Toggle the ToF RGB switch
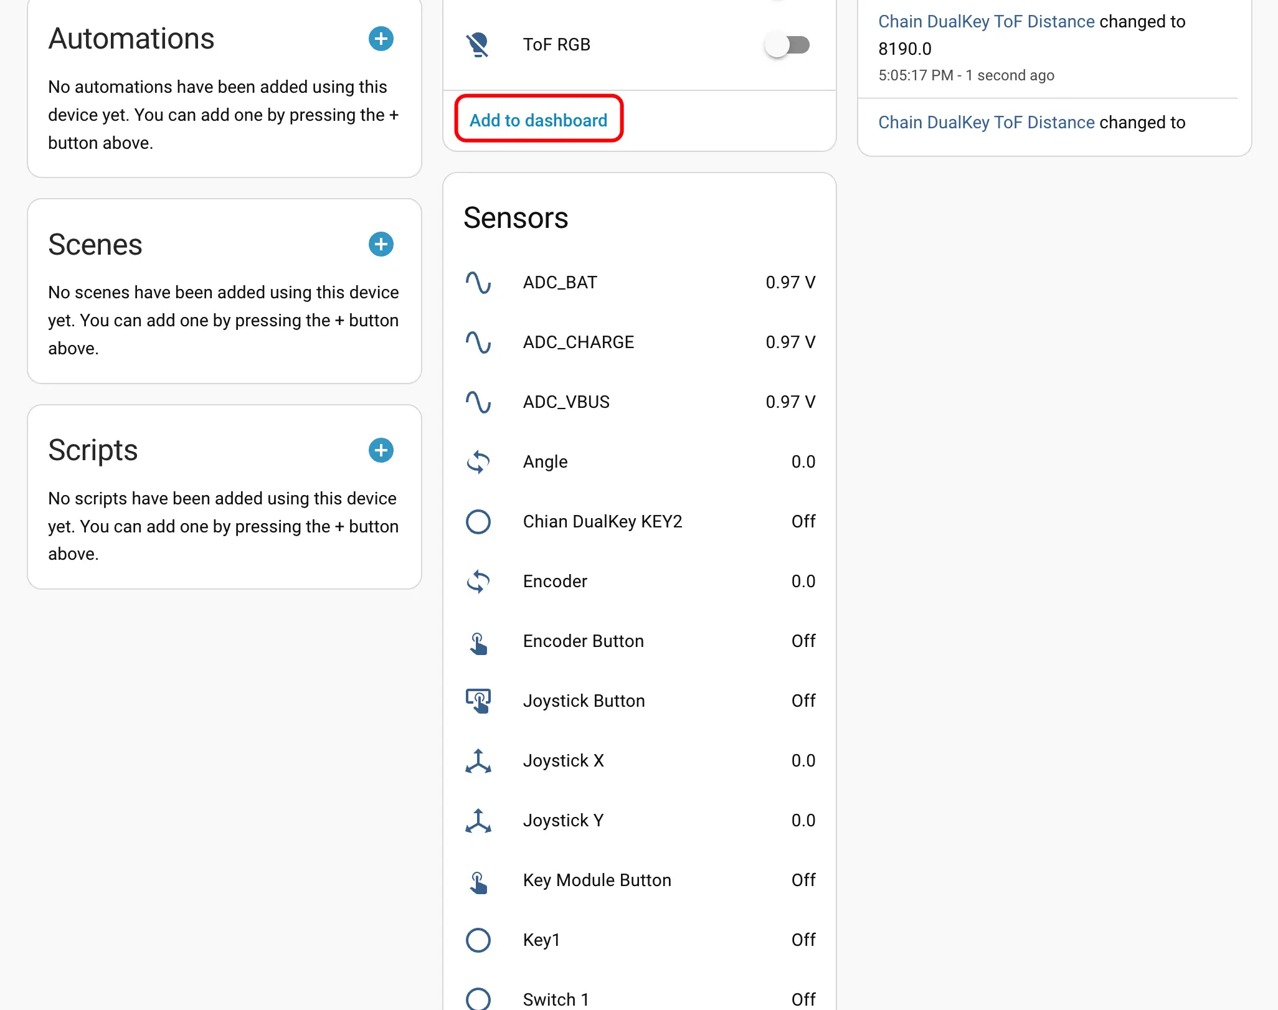Viewport: 1278px width, 1010px height. [x=787, y=45]
